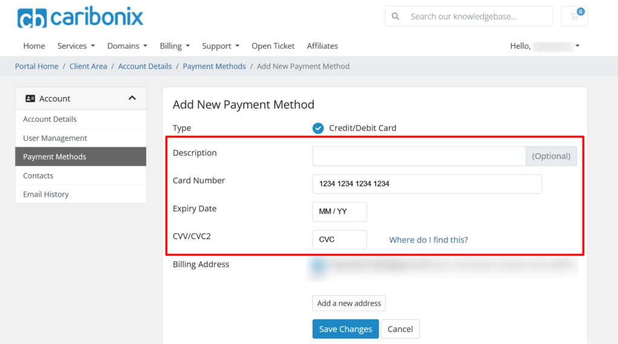Open the Affiliates menu item

click(322, 46)
